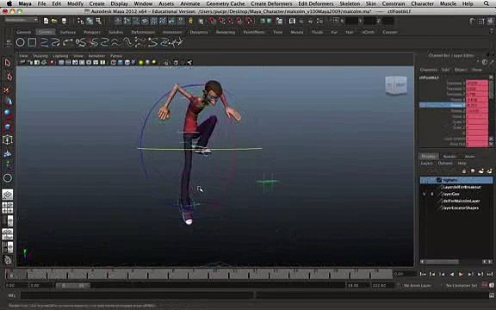This screenshot has height=310, width=496.
Task: Click the range slider bar
Action: 73,285
